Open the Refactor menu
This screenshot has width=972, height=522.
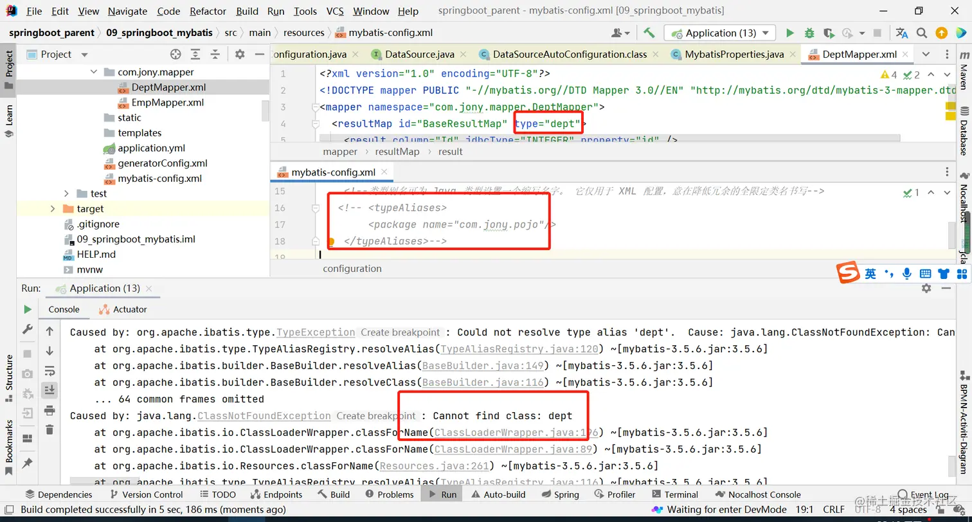pos(208,11)
